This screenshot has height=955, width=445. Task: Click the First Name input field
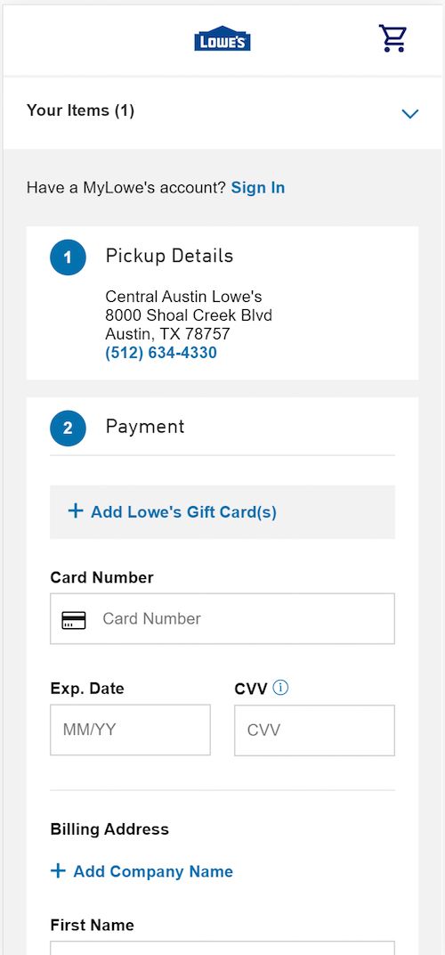point(222,948)
